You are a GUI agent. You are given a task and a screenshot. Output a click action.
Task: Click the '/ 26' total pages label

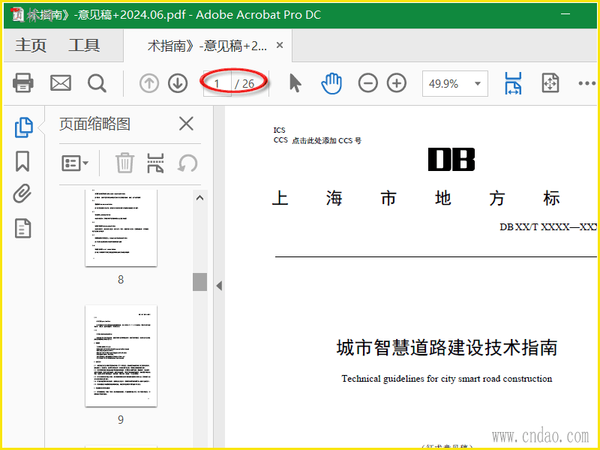point(244,83)
